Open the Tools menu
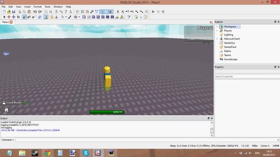This screenshot has width=280, height=157. tap(48, 7)
